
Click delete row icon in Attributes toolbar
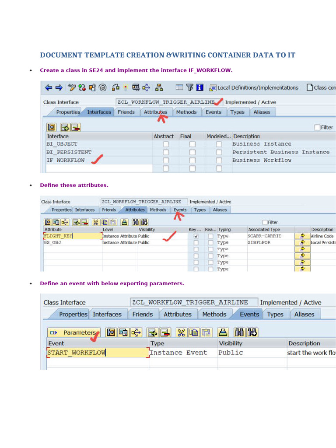(x=84, y=222)
